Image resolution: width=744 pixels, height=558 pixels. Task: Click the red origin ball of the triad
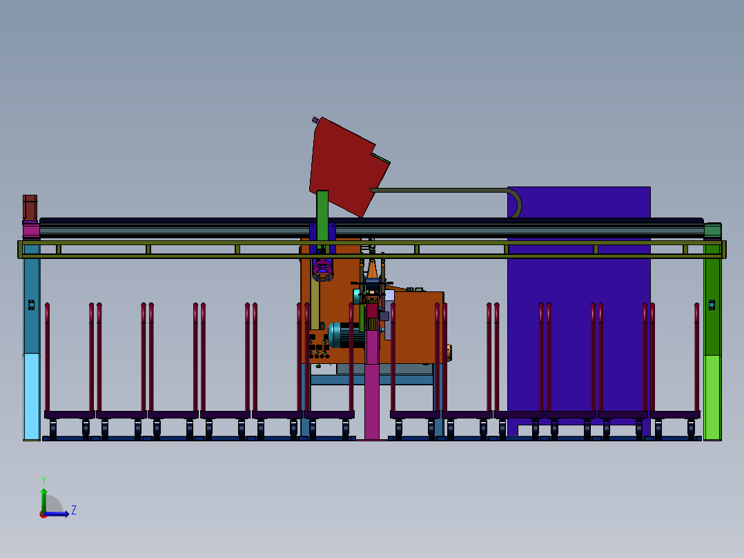click(43, 514)
